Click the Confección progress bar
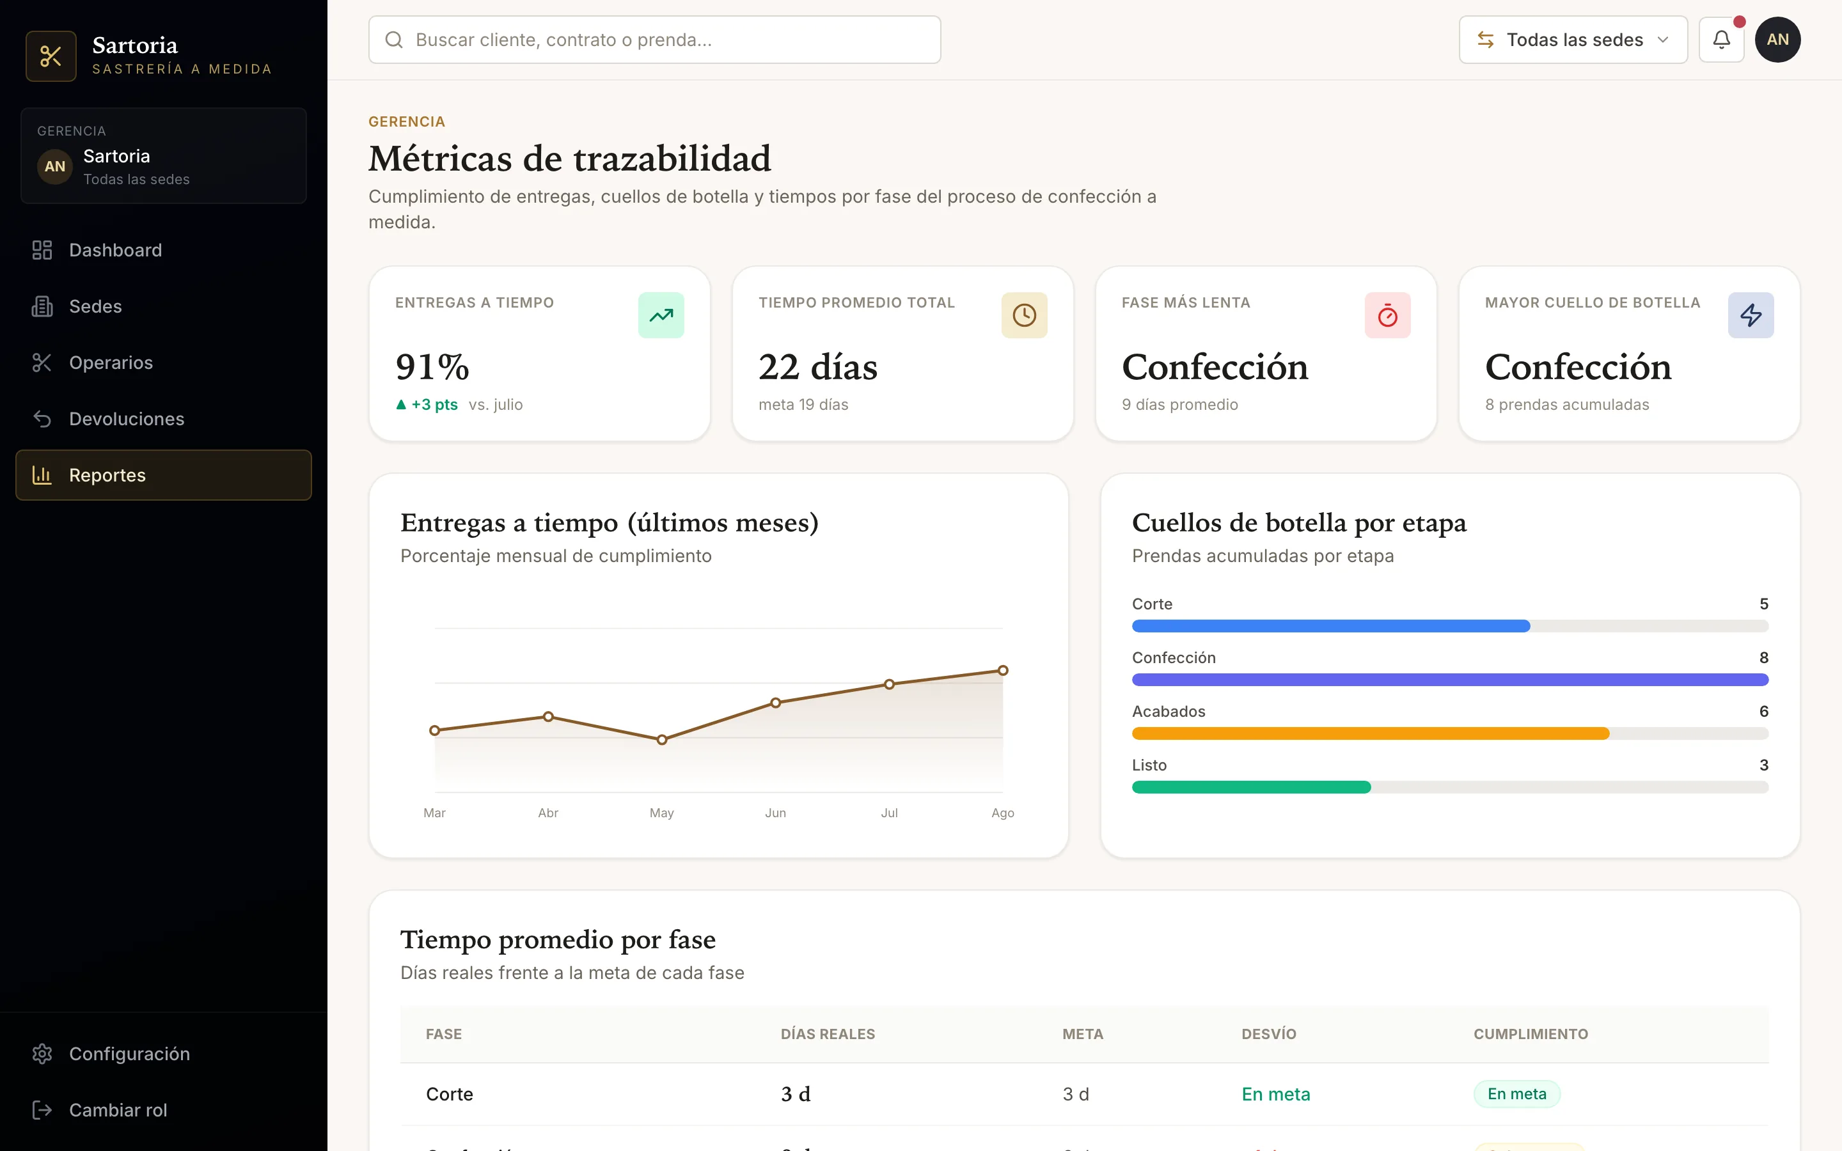Screen dimensions: 1842x1151 point(1449,680)
